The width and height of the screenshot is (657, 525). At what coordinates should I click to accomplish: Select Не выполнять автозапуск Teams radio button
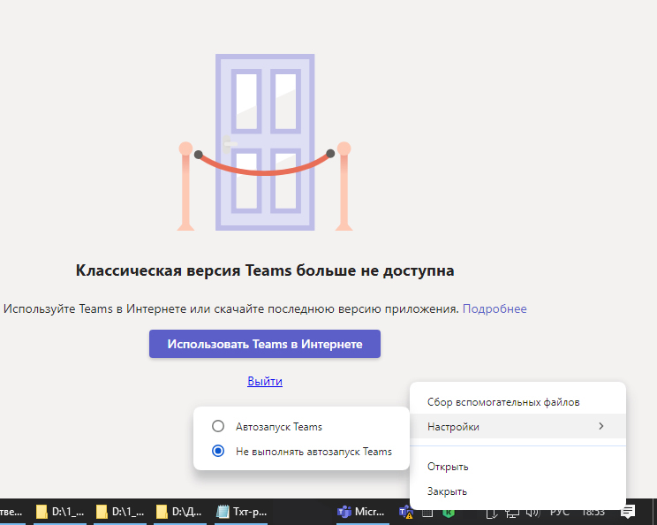218,451
